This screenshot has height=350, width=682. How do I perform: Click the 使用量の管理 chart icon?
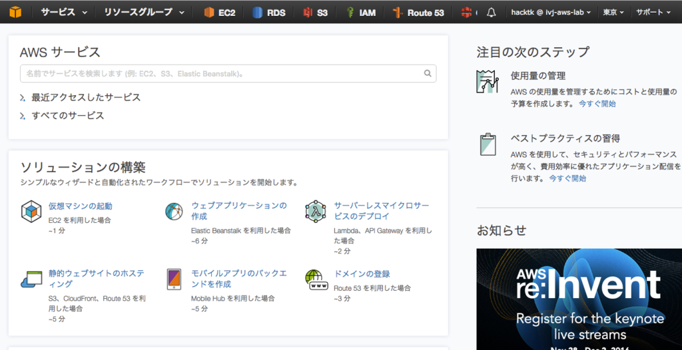[487, 81]
